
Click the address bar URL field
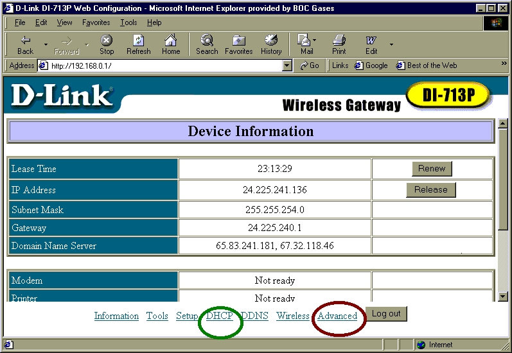161,65
